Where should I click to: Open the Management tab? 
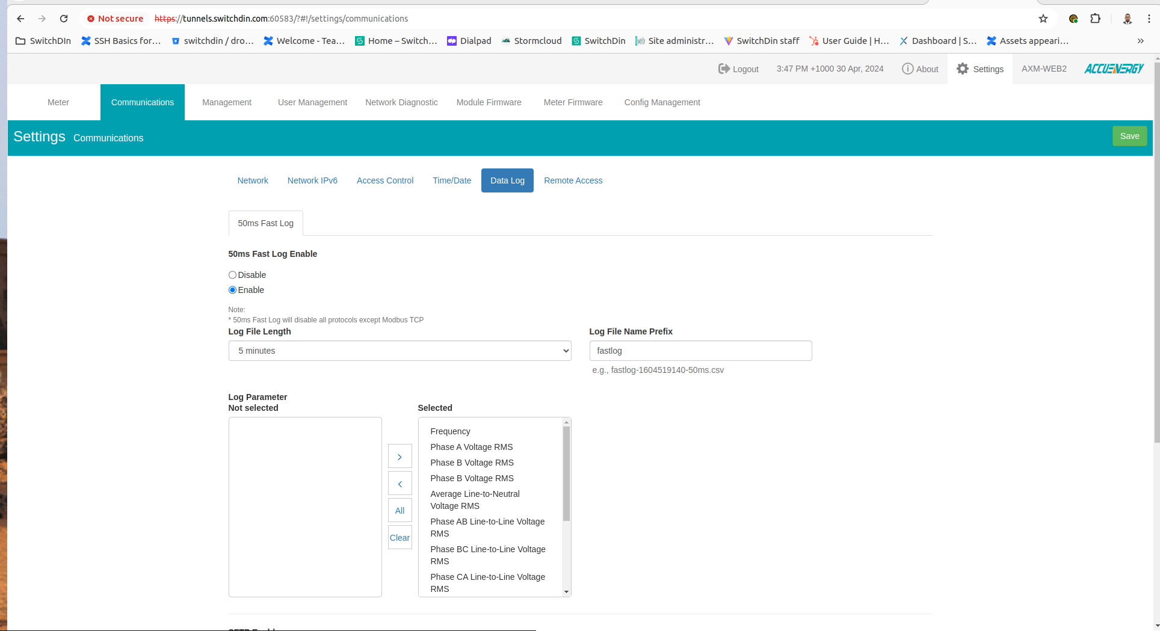[227, 102]
